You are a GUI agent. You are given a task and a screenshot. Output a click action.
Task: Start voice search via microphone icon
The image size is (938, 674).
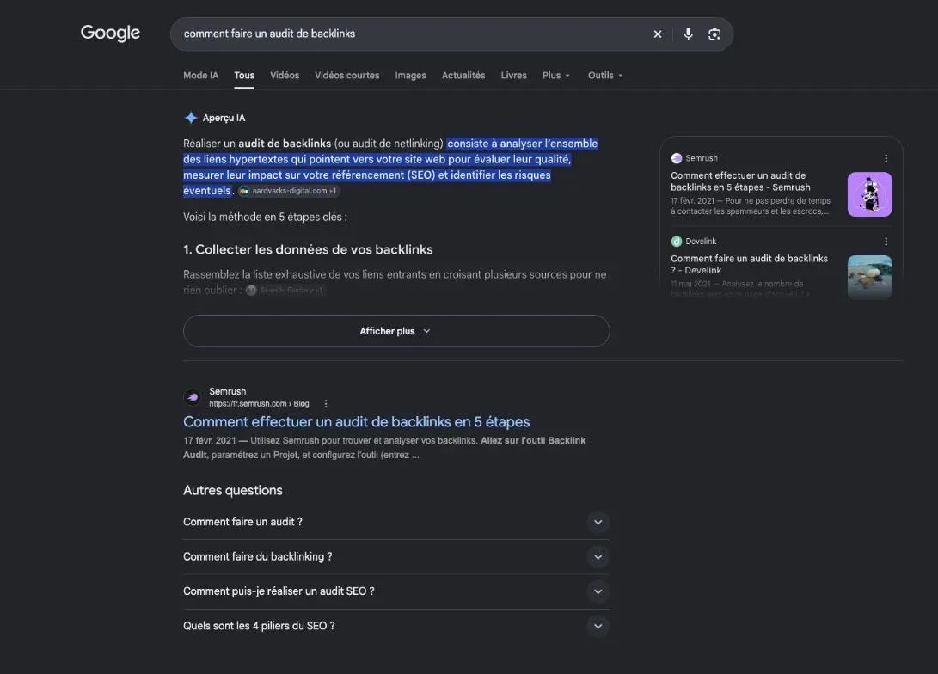point(689,34)
